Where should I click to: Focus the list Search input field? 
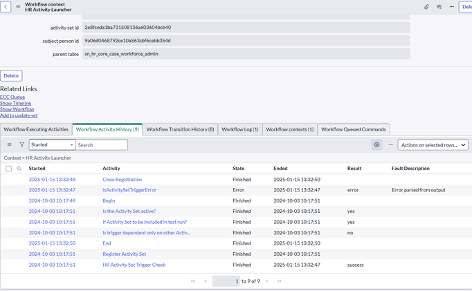[102, 144]
